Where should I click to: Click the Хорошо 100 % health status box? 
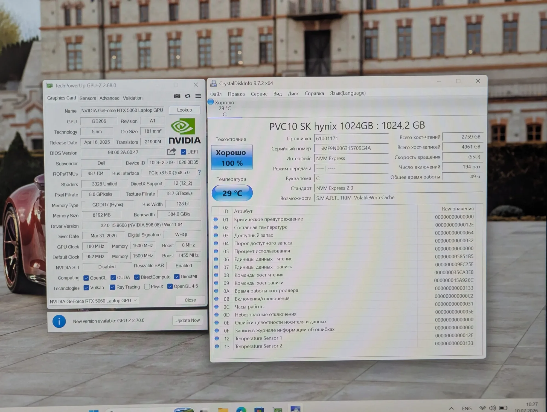pos(232,158)
